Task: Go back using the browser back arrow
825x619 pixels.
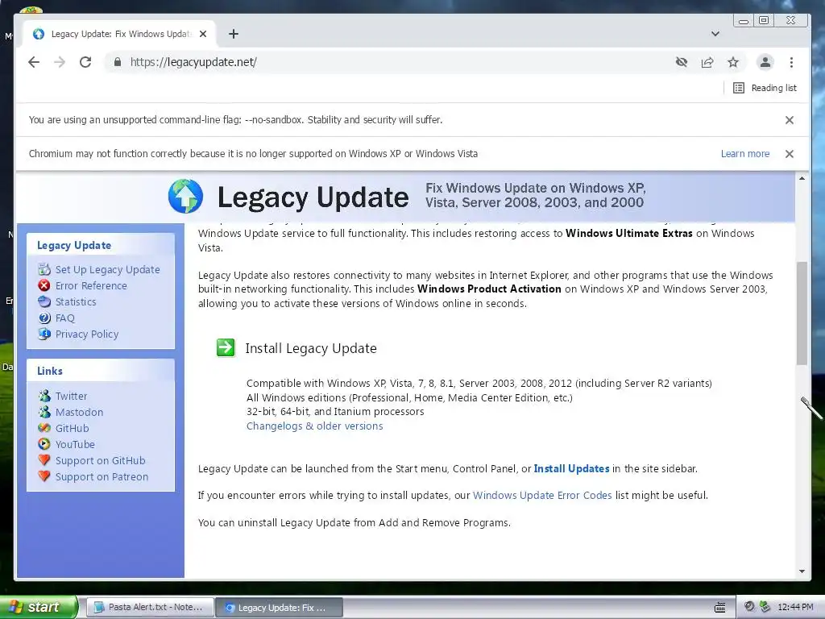Action: [34, 62]
